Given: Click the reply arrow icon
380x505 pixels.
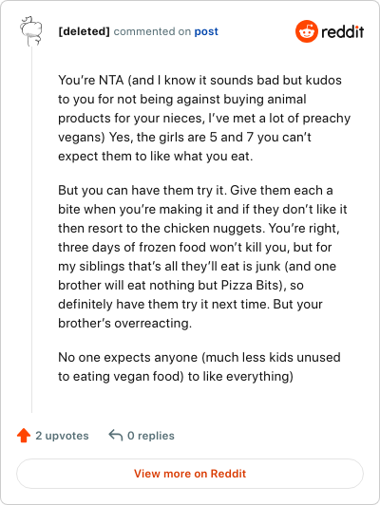Looking at the screenshot, I should (116, 435).
